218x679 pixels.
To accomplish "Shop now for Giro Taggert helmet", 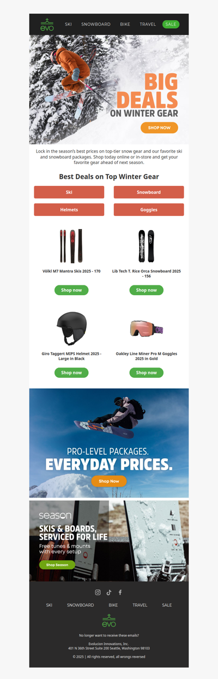I will coord(71,373).
